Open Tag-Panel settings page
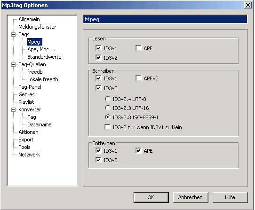Viewport: 255px width, 210px height. tap(30, 87)
